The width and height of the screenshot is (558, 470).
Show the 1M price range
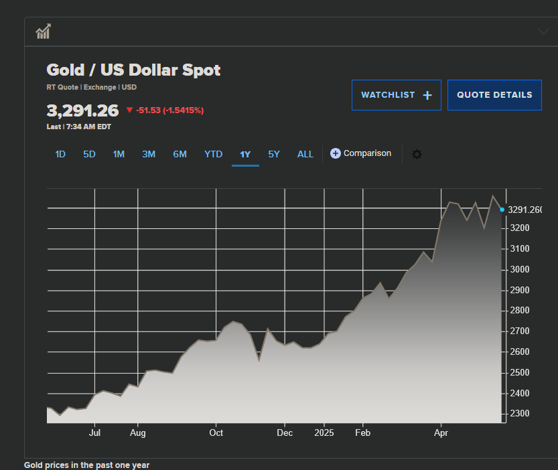coord(119,154)
